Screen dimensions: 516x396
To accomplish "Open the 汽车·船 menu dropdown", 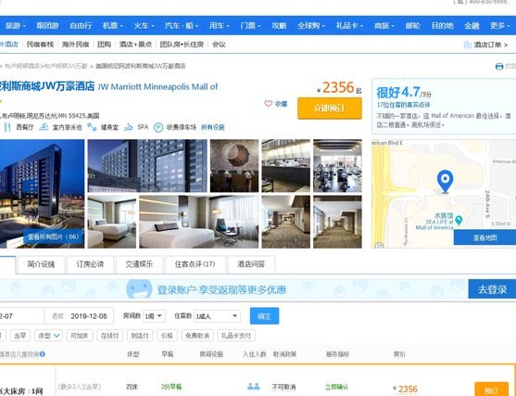I will pyautogui.click(x=182, y=26).
